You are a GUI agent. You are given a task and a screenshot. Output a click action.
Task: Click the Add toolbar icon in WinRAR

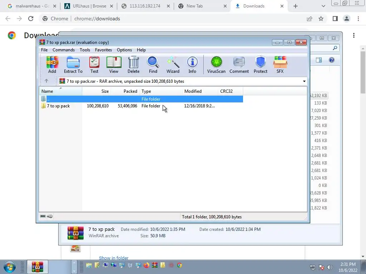pyautogui.click(x=52, y=65)
